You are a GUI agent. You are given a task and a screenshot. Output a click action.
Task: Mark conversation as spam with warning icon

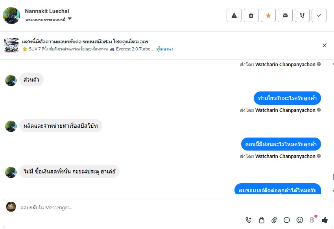234,15
